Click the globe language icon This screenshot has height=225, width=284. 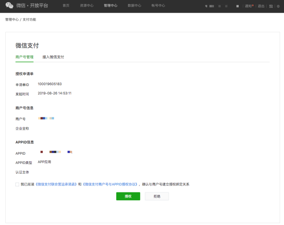tap(278, 7)
